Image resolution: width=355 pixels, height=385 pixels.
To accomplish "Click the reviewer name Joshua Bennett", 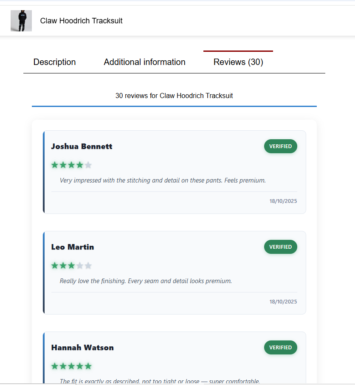I will pyautogui.click(x=82, y=146).
